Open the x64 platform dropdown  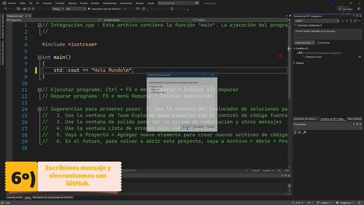[x=76, y=9]
